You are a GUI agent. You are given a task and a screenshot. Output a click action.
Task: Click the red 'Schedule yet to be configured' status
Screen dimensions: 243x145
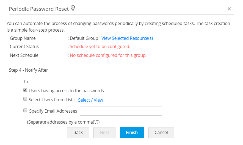[100, 46]
